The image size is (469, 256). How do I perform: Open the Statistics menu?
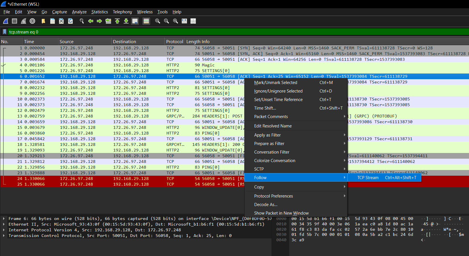(99, 12)
